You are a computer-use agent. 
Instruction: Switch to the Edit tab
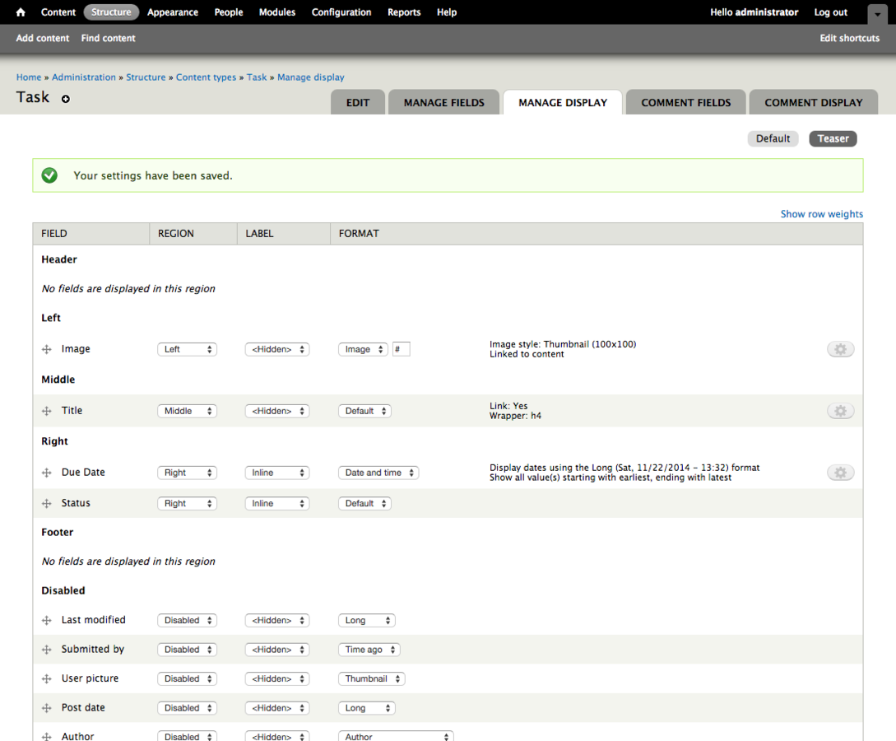358,102
